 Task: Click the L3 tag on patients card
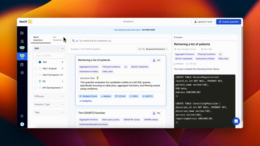coord(125,67)
